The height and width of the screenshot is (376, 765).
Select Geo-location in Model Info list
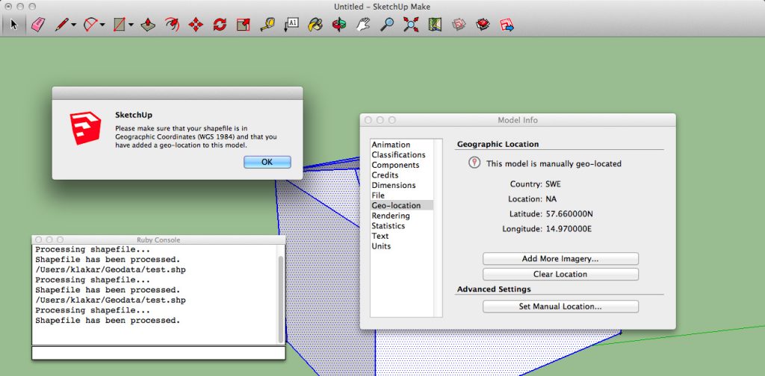401,206
